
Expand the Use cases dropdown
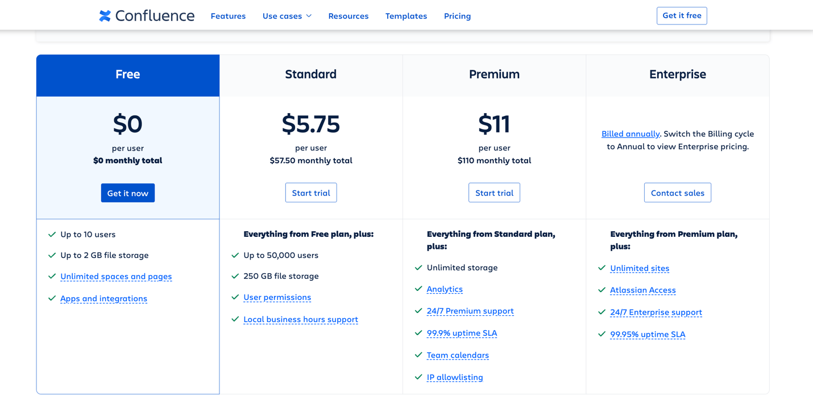[287, 16]
